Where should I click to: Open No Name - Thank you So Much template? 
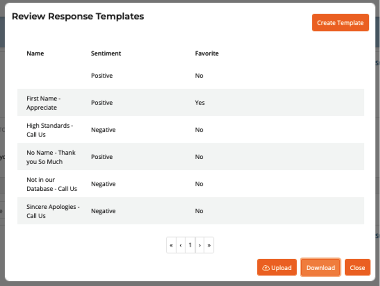(x=51, y=157)
